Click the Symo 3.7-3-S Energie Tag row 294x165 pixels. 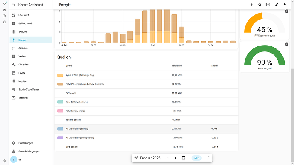(146, 75)
